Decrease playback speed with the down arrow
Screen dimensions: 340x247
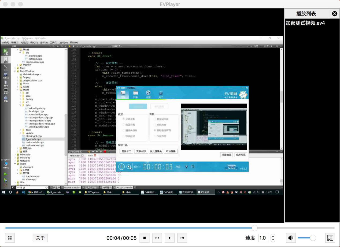(273, 239)
